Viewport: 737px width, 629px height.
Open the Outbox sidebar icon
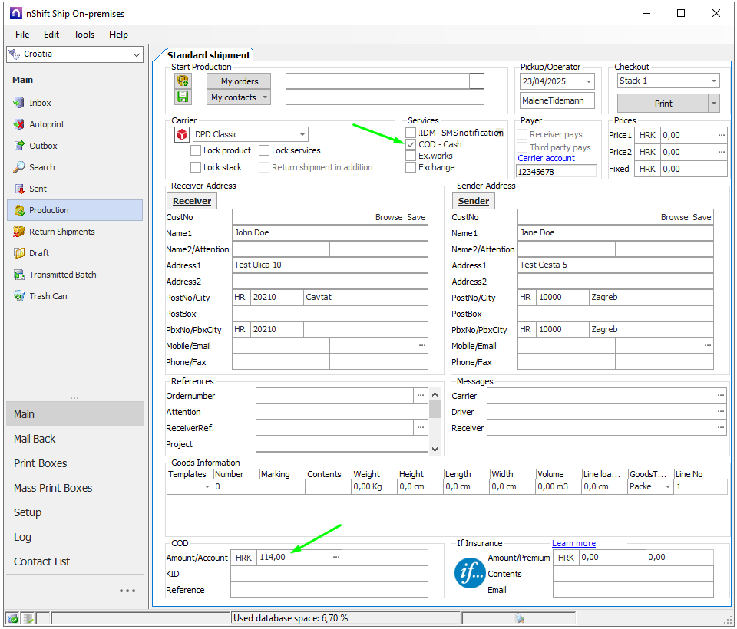(x=20, y=146)
